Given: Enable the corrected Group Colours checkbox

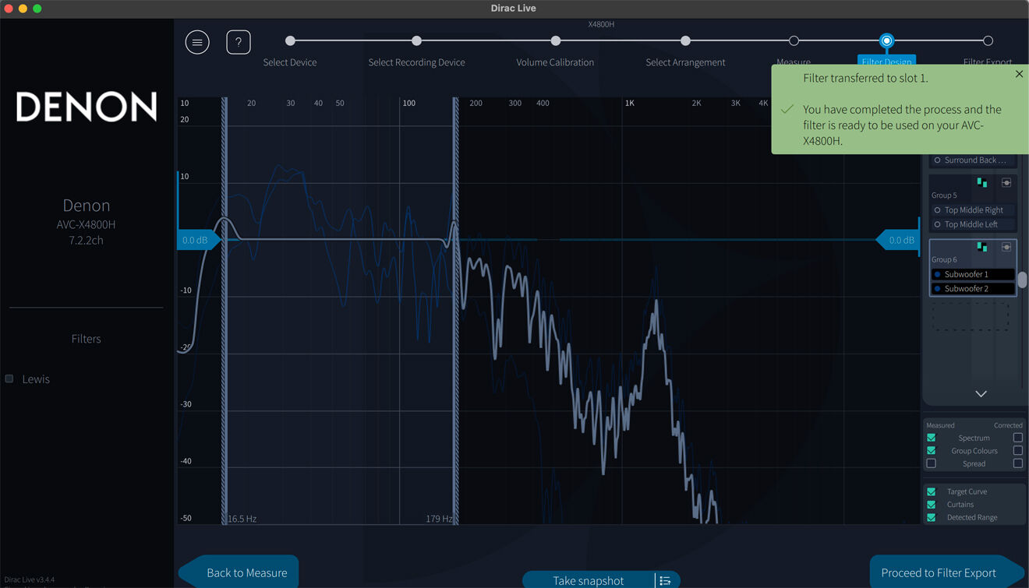Looking at the screenshot, I should click(x=1017, y=450).
